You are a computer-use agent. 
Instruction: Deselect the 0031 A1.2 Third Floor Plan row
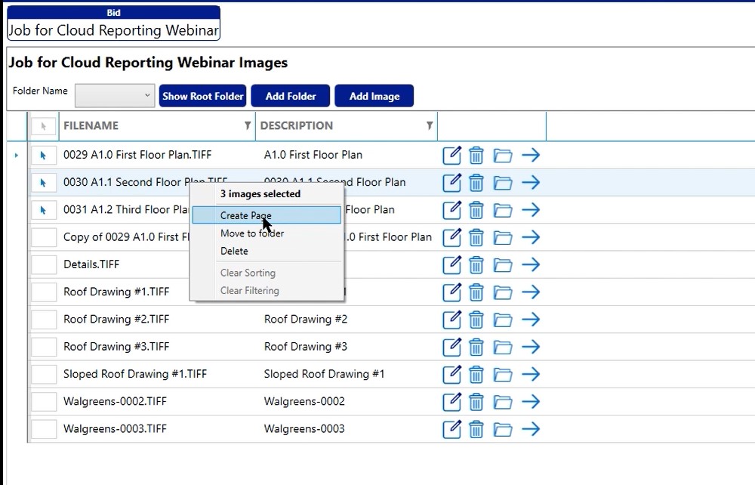click(44, 209)
